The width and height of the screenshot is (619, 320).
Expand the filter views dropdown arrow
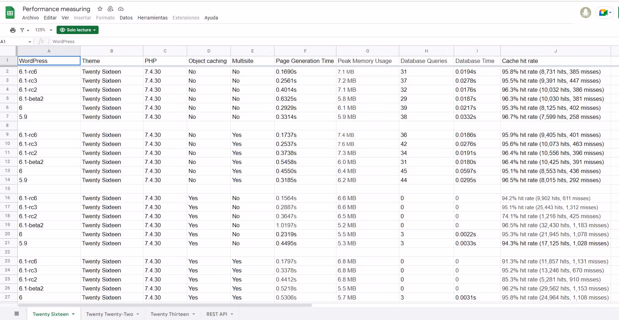pos(28,30)
